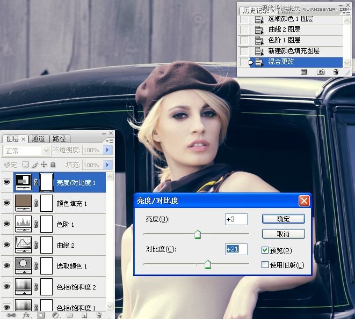
Task: Expand the 不透明度 opacity slider arrow
Action: click(x=107, y=151)
